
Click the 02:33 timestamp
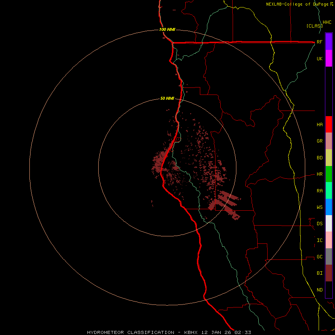tap(243, 332)
